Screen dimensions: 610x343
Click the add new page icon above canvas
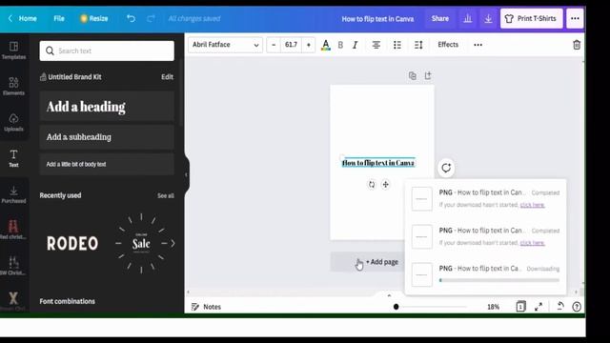428,76
